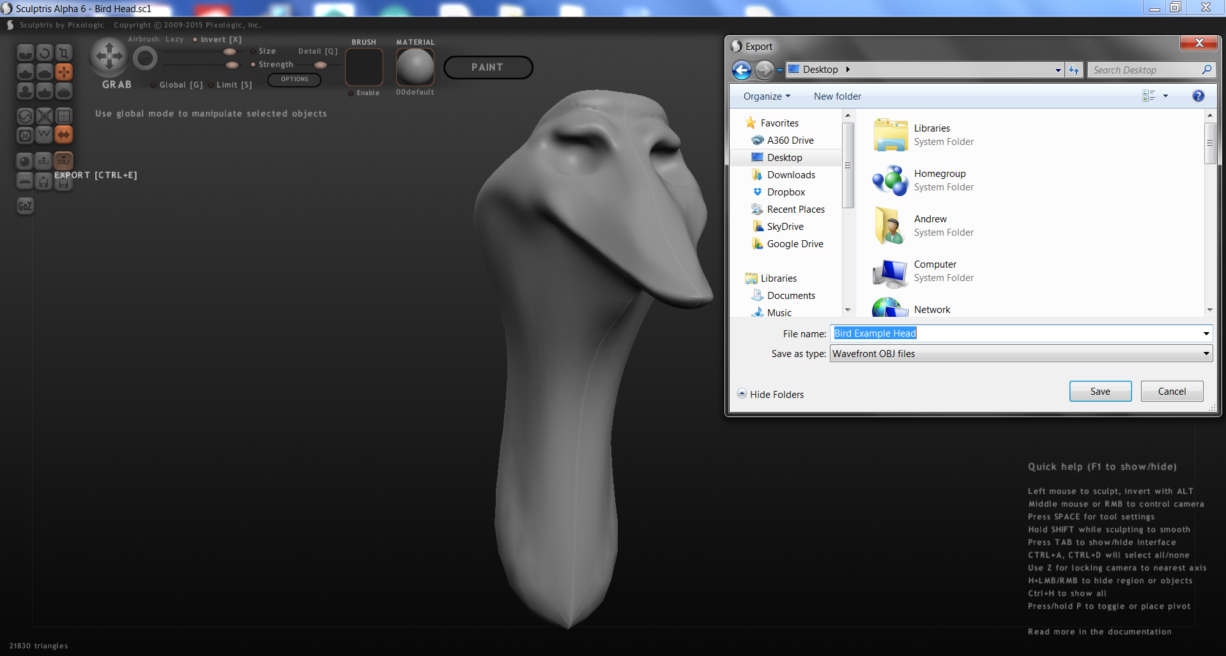Click the Export dialog back arrow
Viewport: 1226px width, 656px height.
pos(742,70)
